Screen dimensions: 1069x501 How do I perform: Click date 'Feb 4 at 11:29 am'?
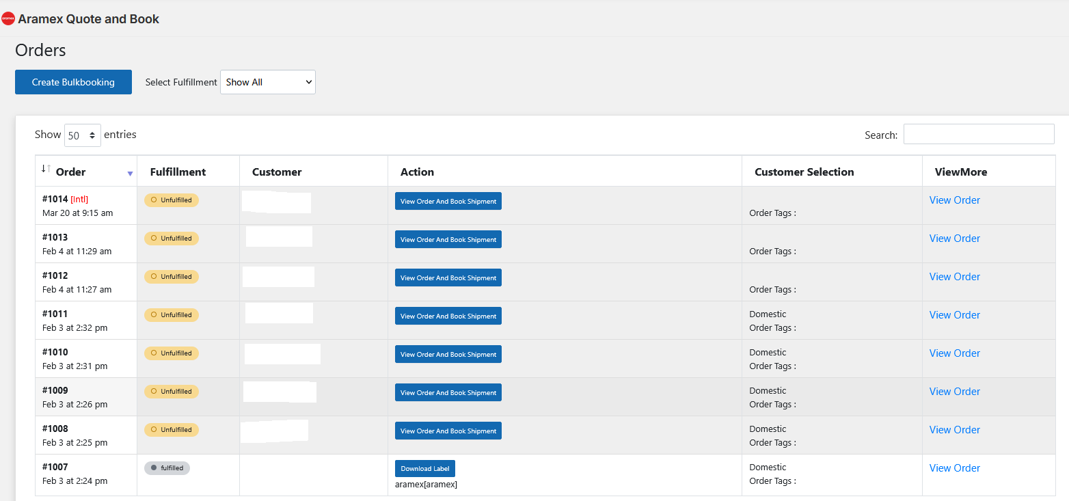pos(77,252)
